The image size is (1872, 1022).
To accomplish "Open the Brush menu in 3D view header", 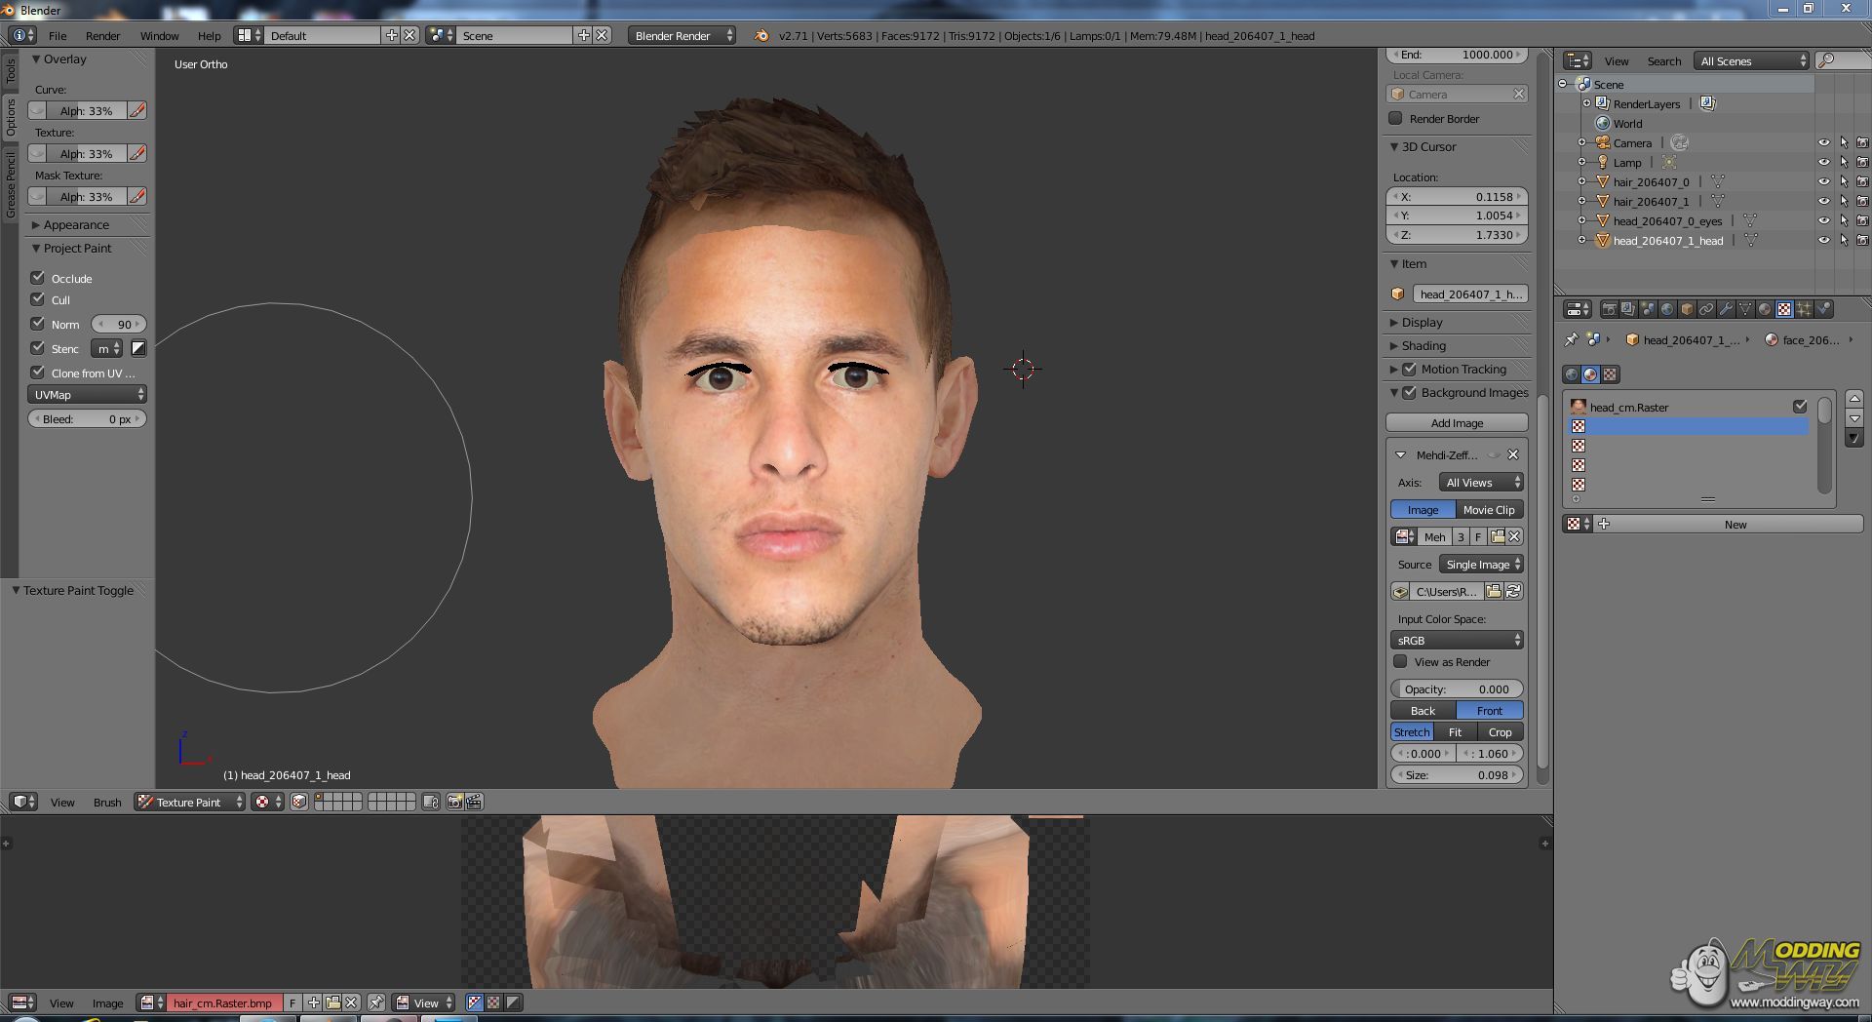I will [107, 803].
